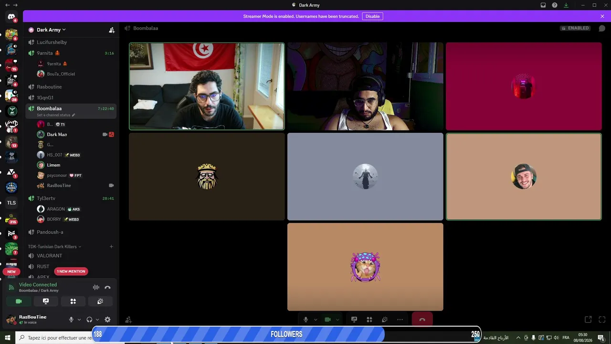Click the ENABLED encryption indicator
This screenshot has height=344, width=611.
click(x=575, y=28)
